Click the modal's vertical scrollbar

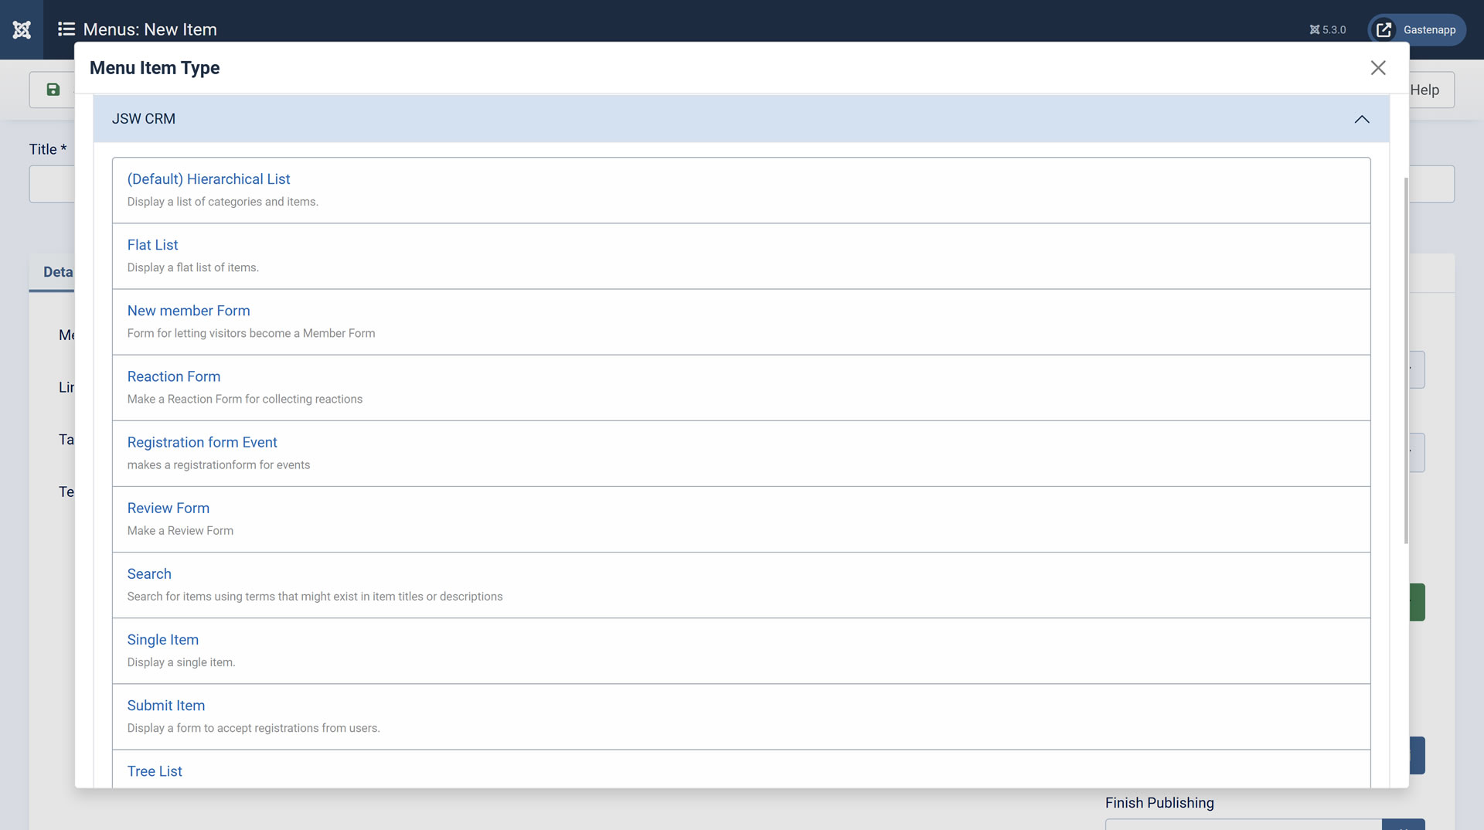[1405, 359]
